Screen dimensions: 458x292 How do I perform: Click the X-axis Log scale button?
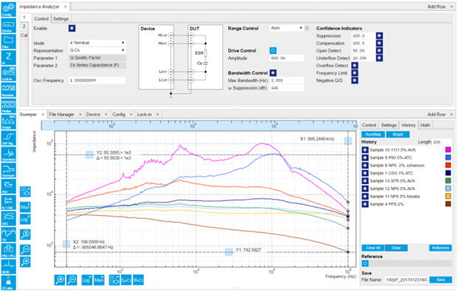(86, 279)
